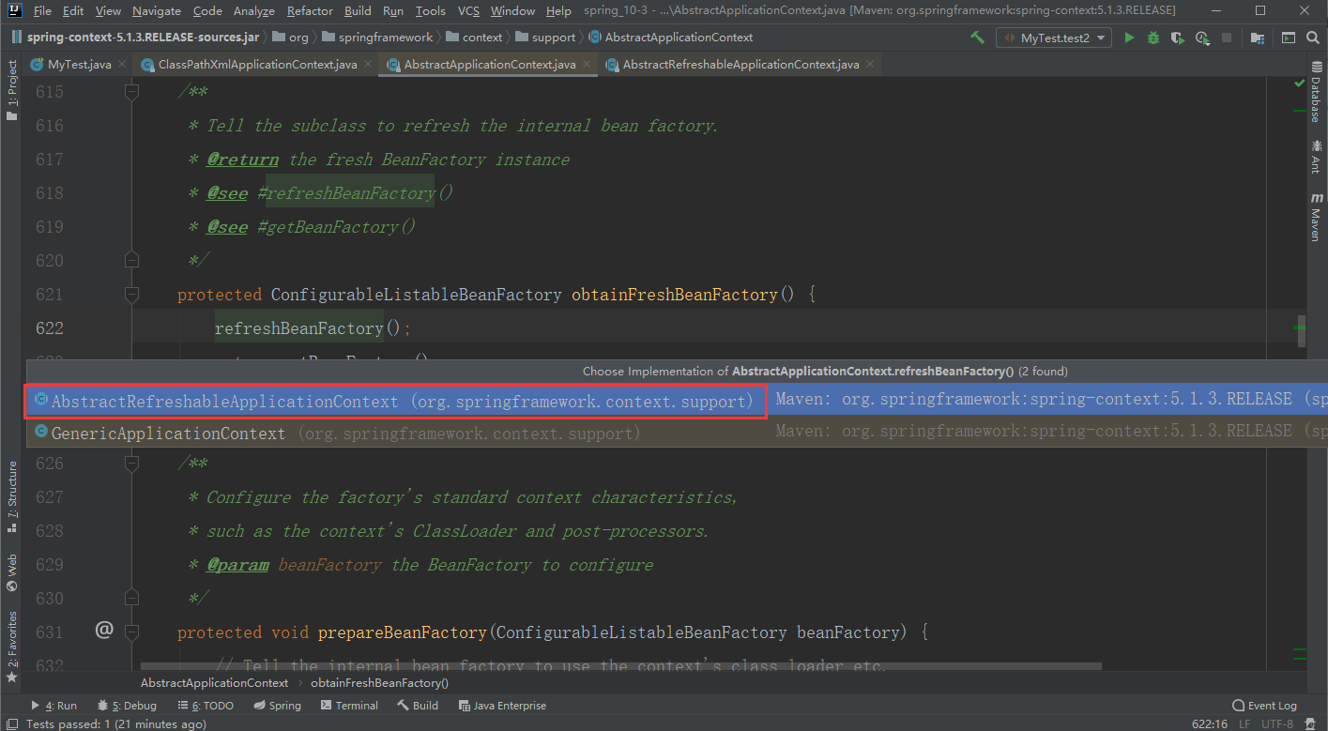The height and width of the screenshot is (731, 1328).
Task: Close the AbstractRefreshableApplicationContext.java tab
Action: 871,65
